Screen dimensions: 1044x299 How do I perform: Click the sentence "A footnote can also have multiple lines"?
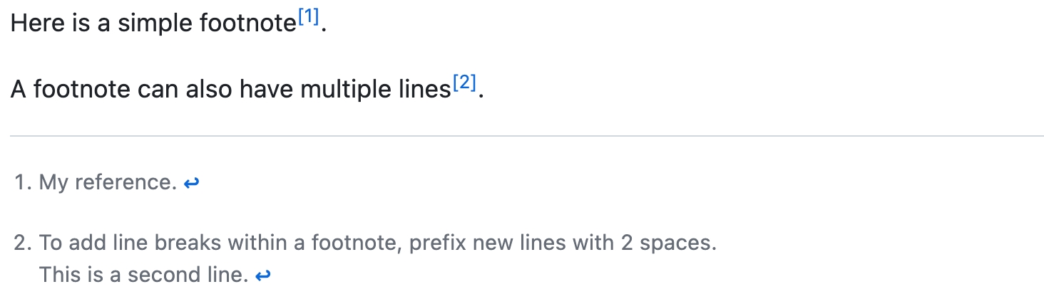[x=231, y=90]
